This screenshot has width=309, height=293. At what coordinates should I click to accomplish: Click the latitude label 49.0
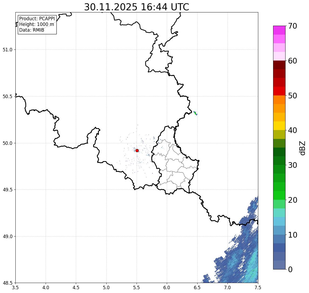tap(8, 236)
